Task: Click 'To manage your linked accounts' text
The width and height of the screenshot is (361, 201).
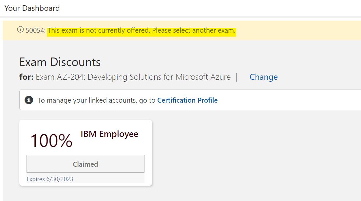Action: (x=96, y=100)
